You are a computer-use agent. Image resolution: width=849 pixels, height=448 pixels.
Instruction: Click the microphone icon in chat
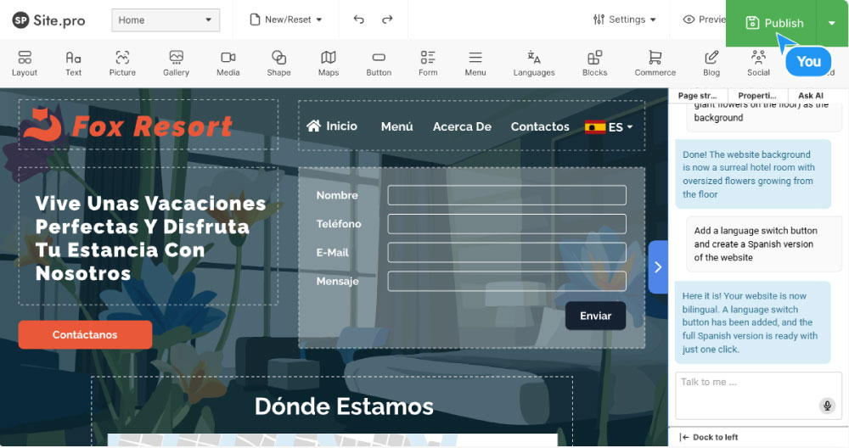827,406
